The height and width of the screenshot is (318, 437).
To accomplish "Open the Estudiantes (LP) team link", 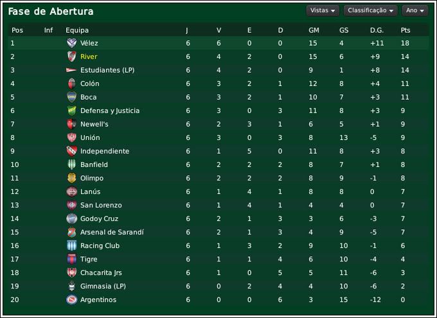I will pos(107,70).
